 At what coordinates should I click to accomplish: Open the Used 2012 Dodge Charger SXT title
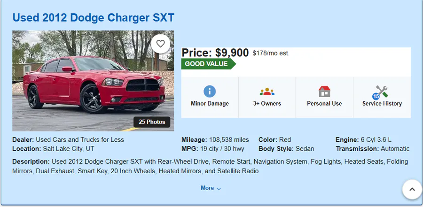(94, 18)
